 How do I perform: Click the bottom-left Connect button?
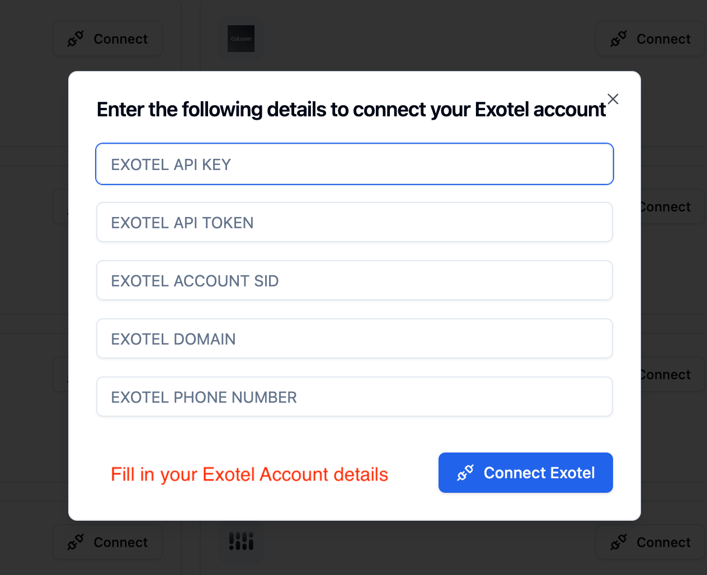coord(107,542)
